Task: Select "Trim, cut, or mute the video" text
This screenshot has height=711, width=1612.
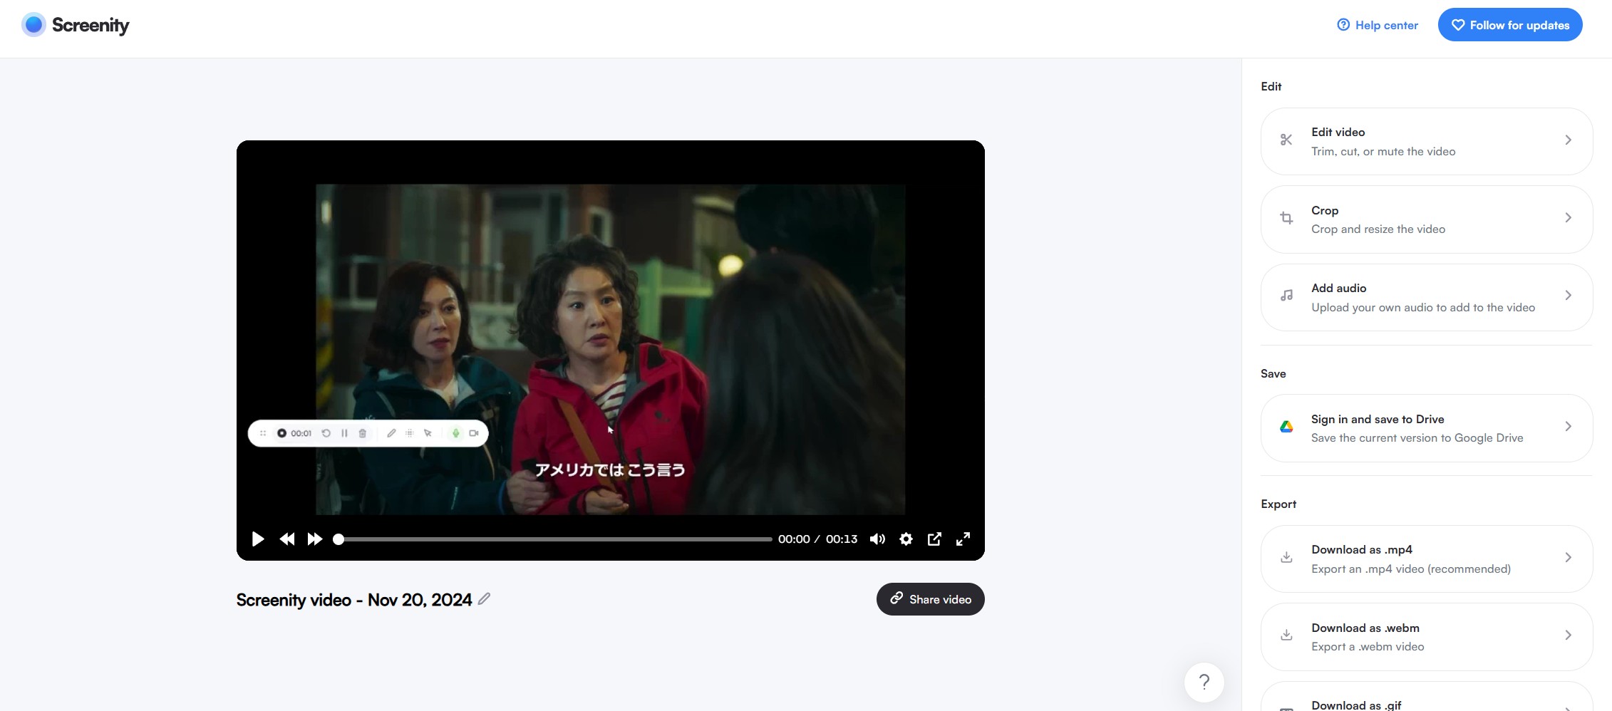Action: [1383, 152]
